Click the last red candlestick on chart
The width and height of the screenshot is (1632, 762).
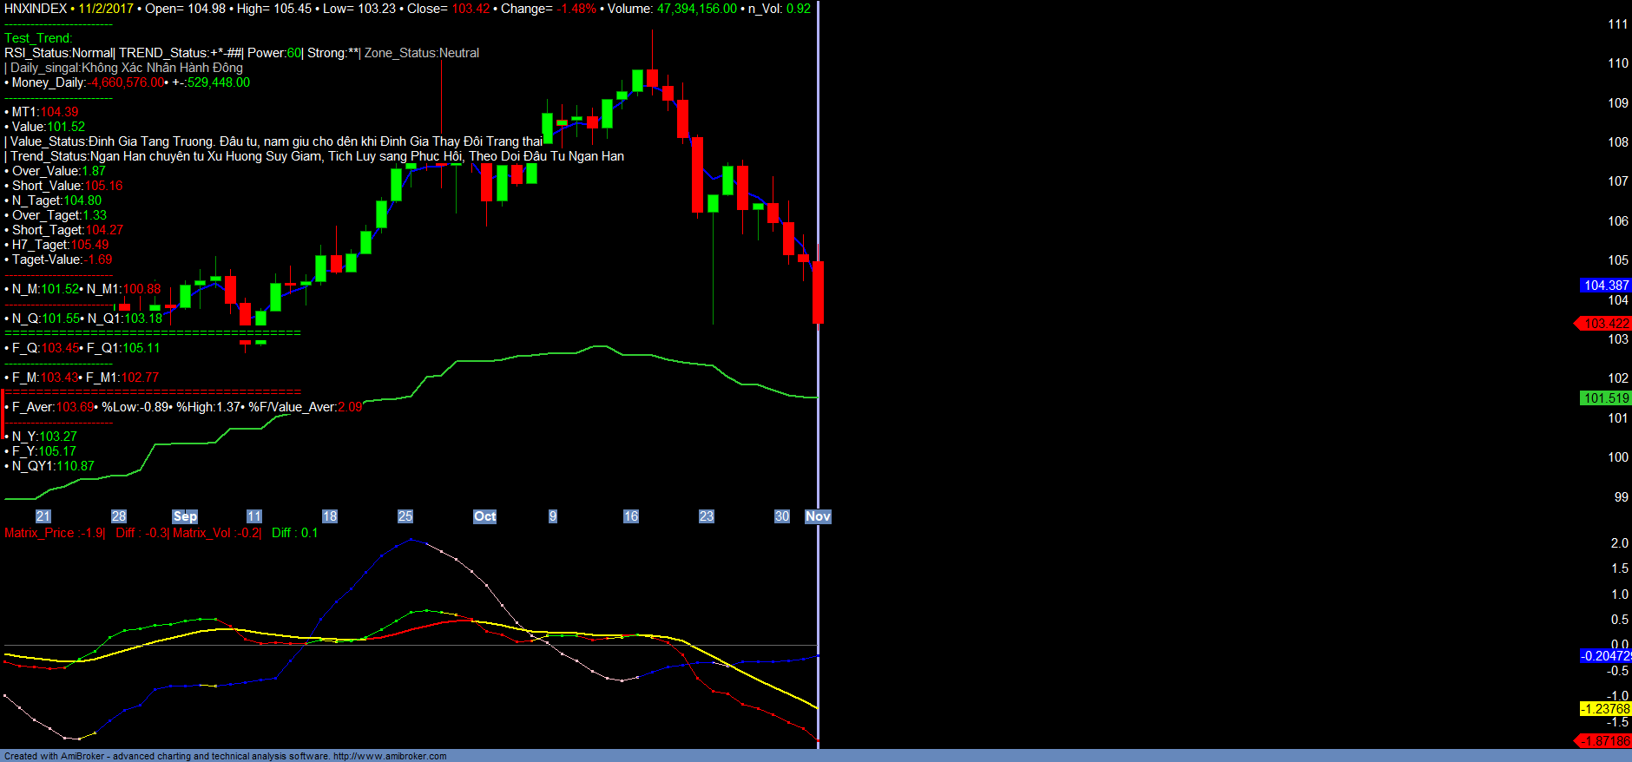(818, 292)
